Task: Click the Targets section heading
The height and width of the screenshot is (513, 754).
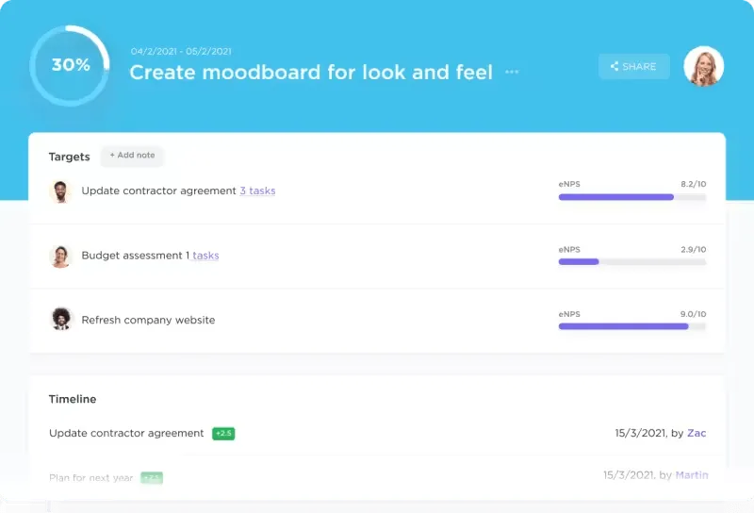Action: (x=69, y=157)
